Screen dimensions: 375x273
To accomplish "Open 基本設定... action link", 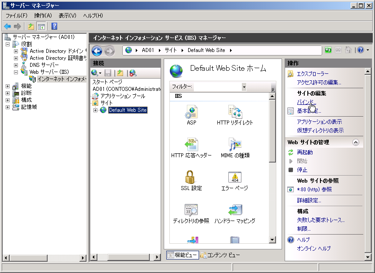I will click(x=309, y=111).
